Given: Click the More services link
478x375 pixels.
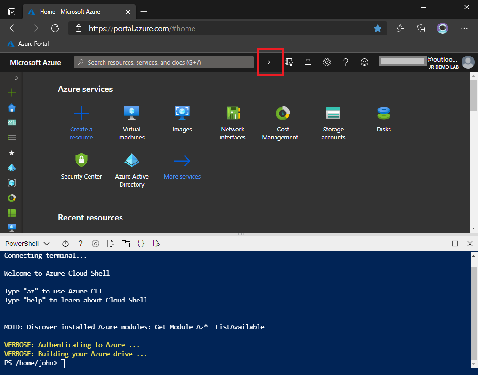Looking at the screenshot, I should (x=182, y=176).
